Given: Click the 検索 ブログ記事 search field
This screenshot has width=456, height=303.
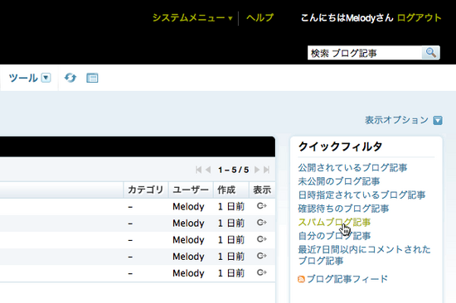Looking at the screenshot, I should click(x=365, y=53).
